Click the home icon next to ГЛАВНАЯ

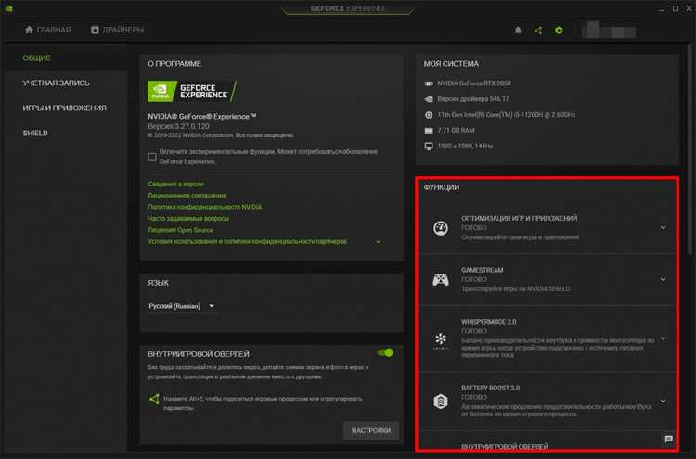30,30
